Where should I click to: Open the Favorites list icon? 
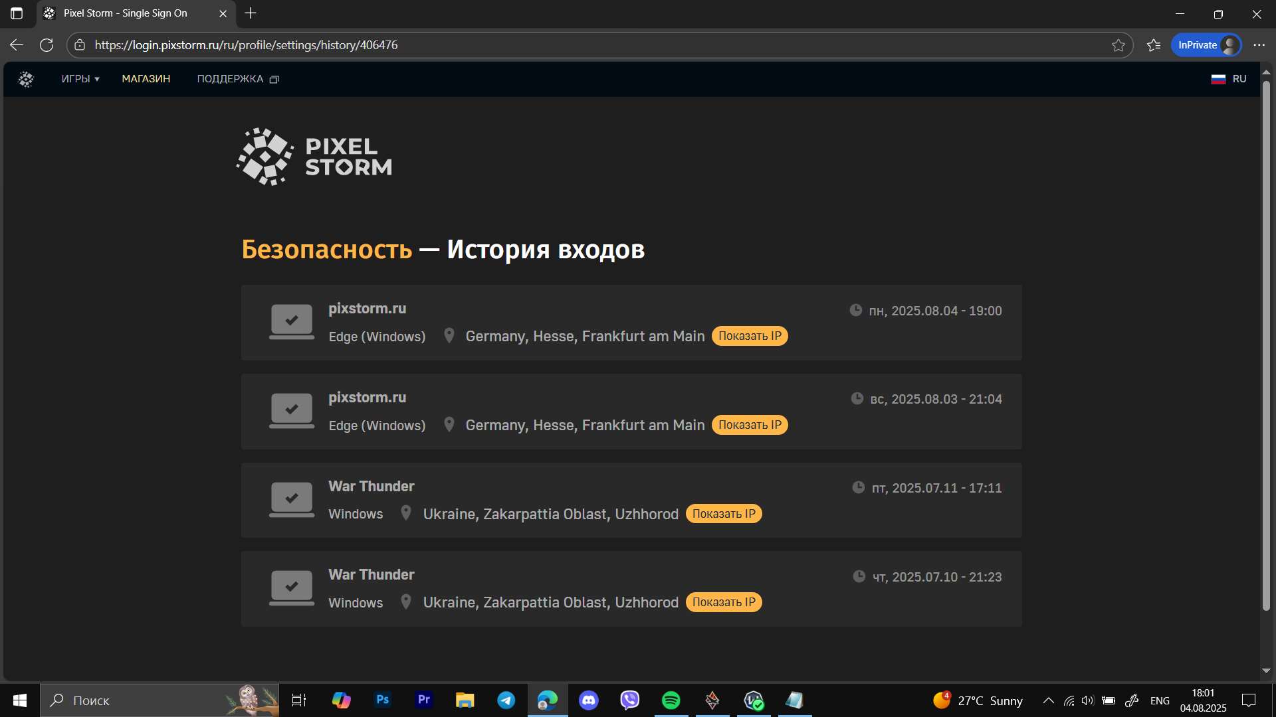(1154, 45)
